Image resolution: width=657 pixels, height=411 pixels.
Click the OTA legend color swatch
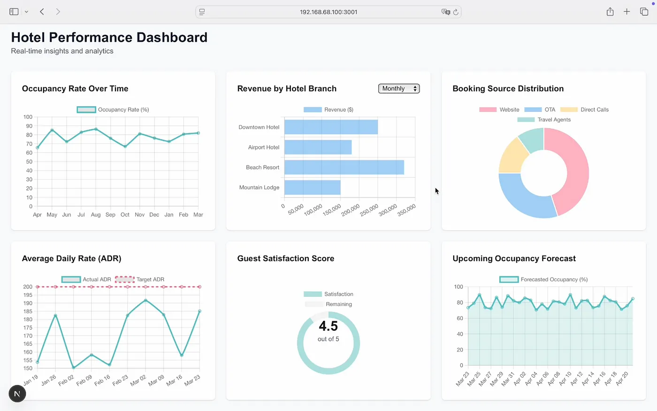(533, 109)
